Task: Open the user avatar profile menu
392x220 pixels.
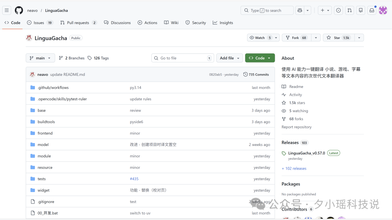Action: 383,11
